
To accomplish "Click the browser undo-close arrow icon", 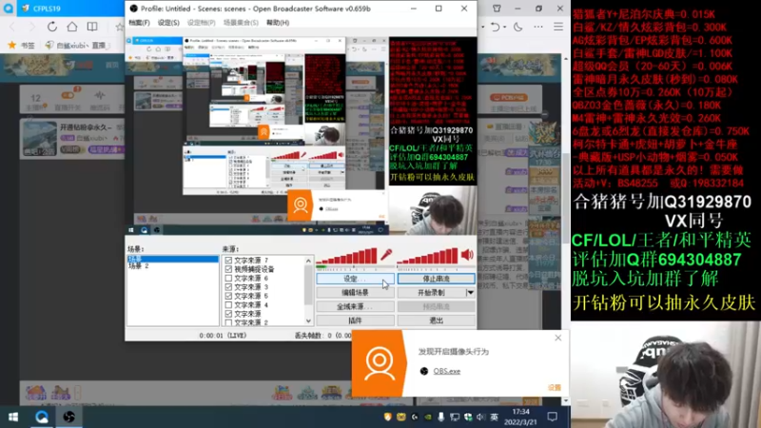I will [495, 27].
